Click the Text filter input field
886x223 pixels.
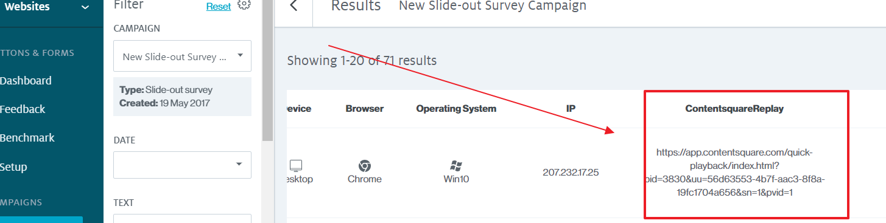[182, 219]
